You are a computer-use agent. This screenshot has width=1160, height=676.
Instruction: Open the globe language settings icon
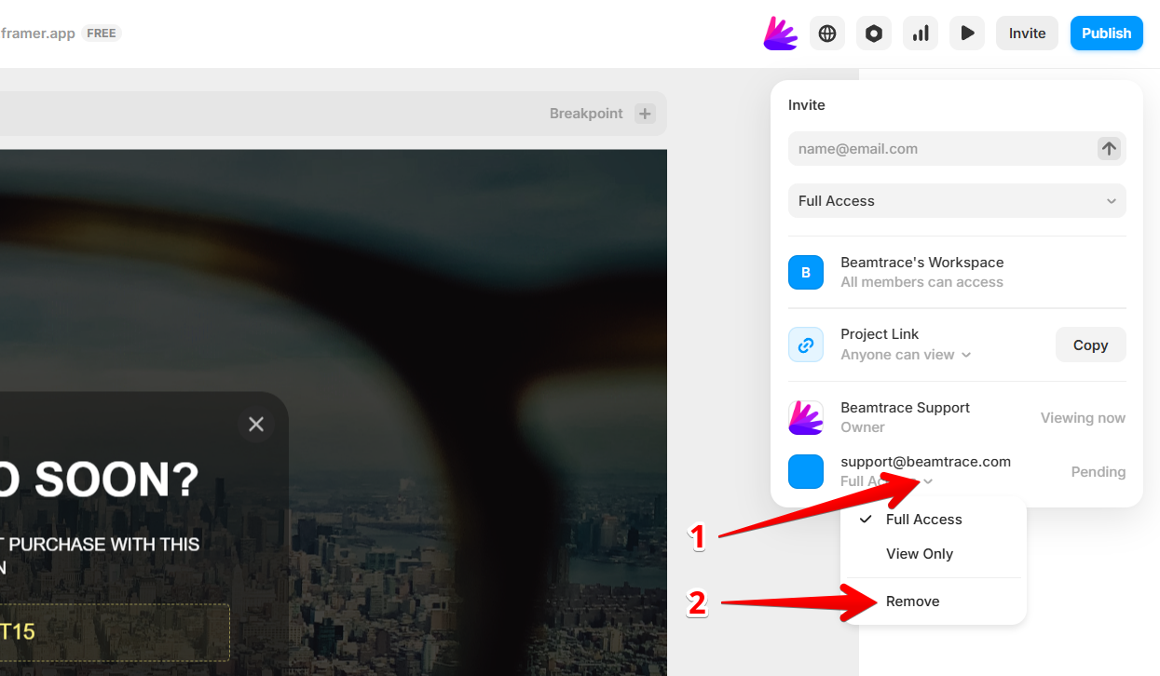[x=827, y=34]
